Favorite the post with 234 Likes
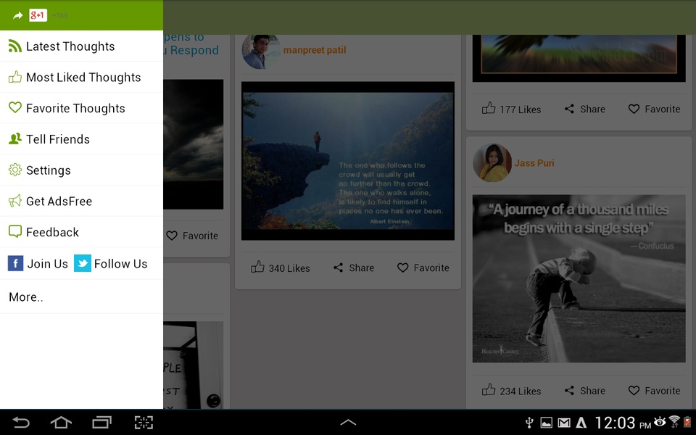Viewport: 696px width, 435px height. click(x=654, y=391)
